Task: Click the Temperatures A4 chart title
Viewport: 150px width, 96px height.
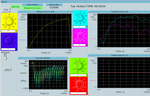Action: tap(119, 12)
